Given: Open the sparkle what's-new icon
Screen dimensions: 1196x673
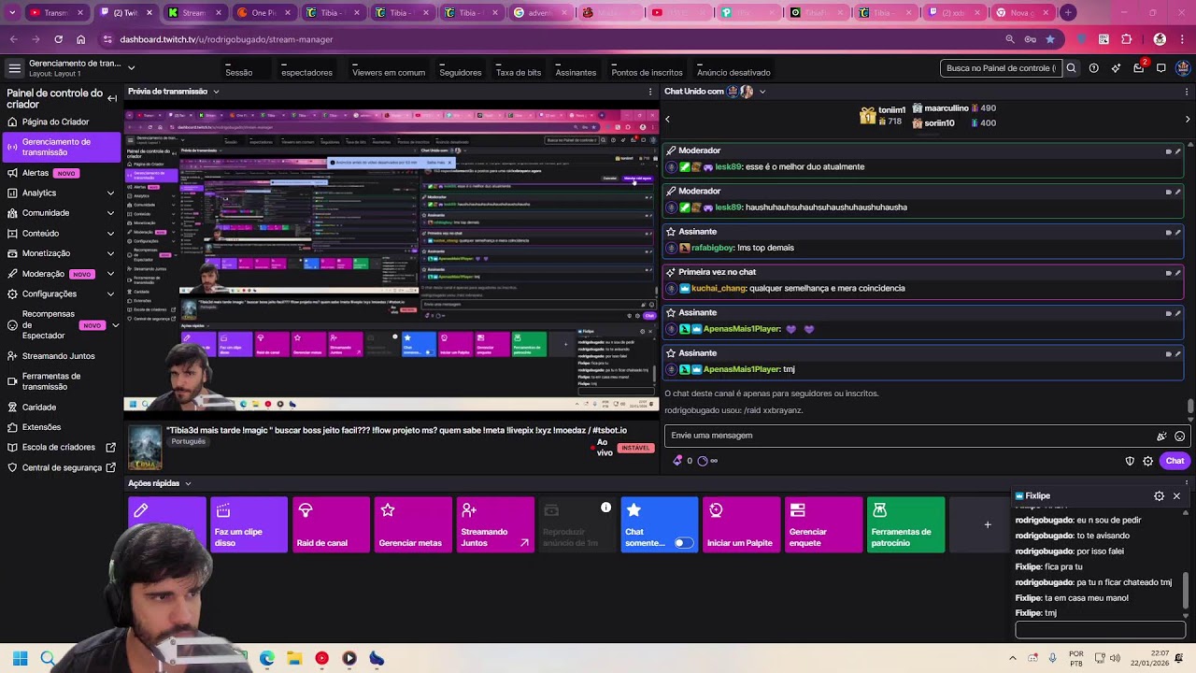Looking at the screenshot, I should (1116, 68).
